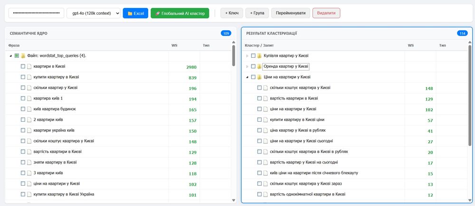
Task: Click folder icon of Купівля квартир у Києві cluster
Action: click(259, 56)
